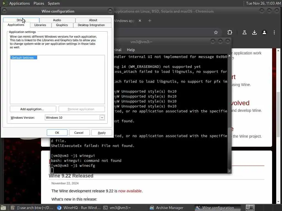
Task: Switch to WineHQ Chromium in taskbar
Action: coord(78,208)
